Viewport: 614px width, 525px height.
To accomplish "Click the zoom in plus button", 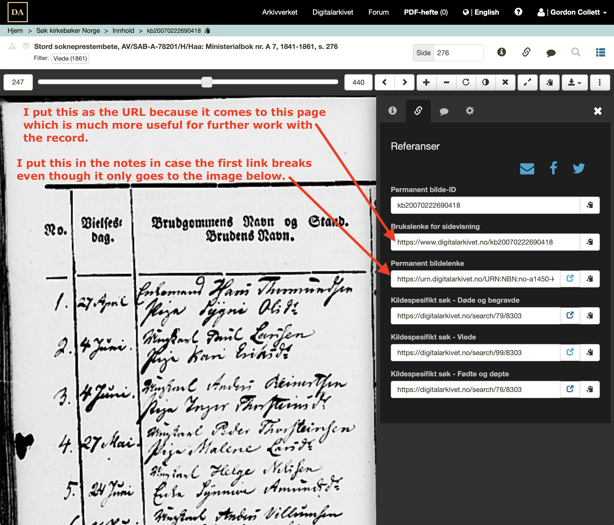I will [426, 82].
